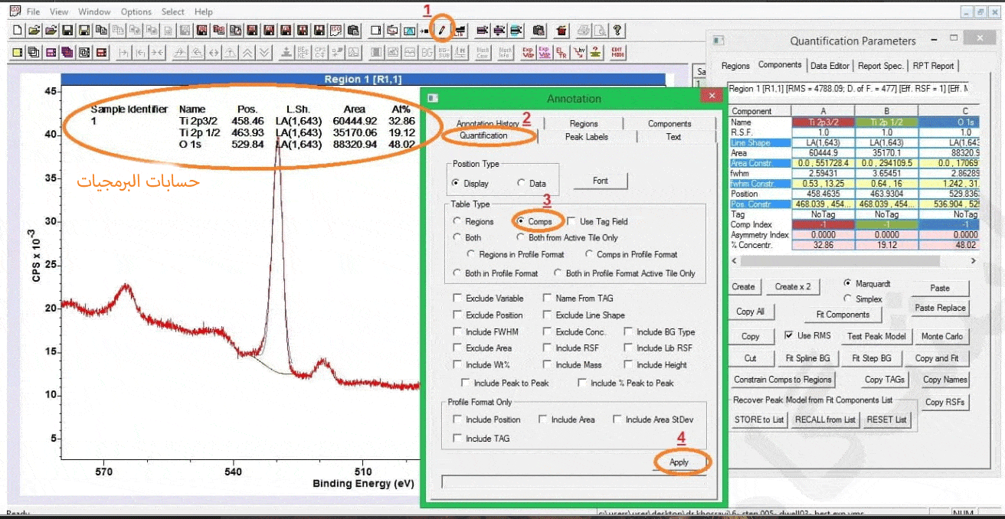Viewport: 1005px width, 519px height.
Task: Open the RPT Report tab
Action: point(933,66)
